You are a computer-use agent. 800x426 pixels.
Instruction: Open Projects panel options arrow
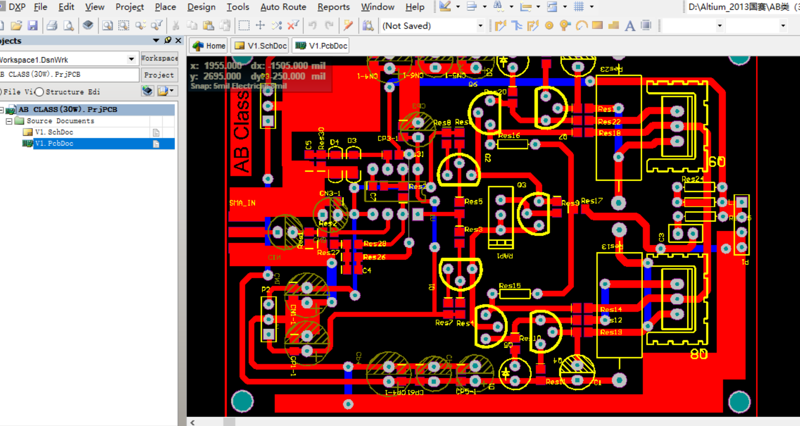coord(156,41)
